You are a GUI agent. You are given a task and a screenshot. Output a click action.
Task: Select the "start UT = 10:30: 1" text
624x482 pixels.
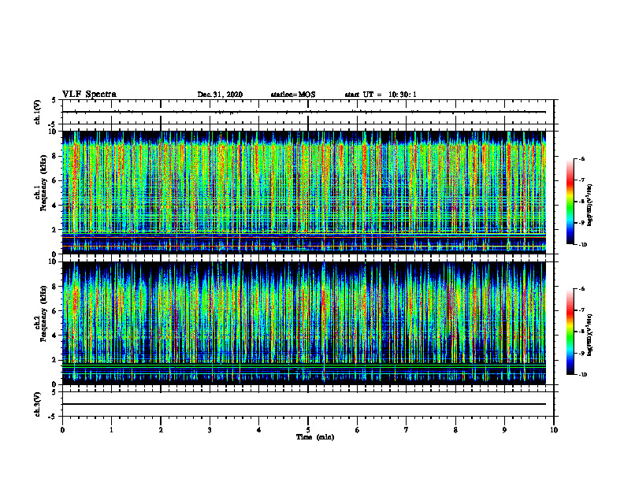coord(381,95)
